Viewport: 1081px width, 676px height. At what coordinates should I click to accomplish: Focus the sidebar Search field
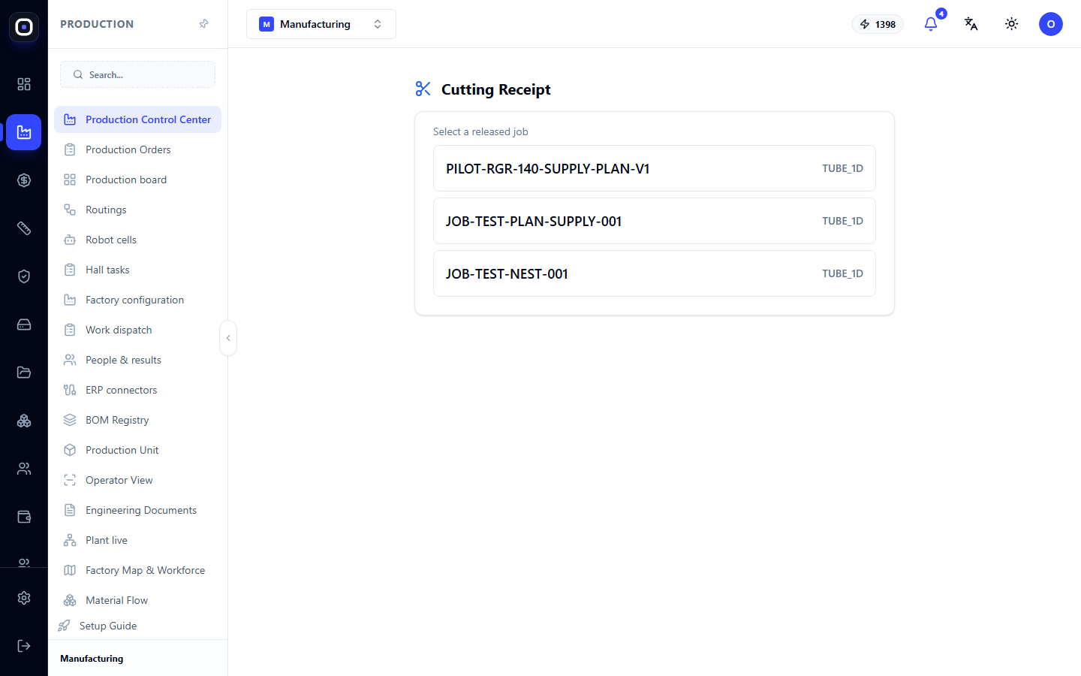[x=137, y=74]
